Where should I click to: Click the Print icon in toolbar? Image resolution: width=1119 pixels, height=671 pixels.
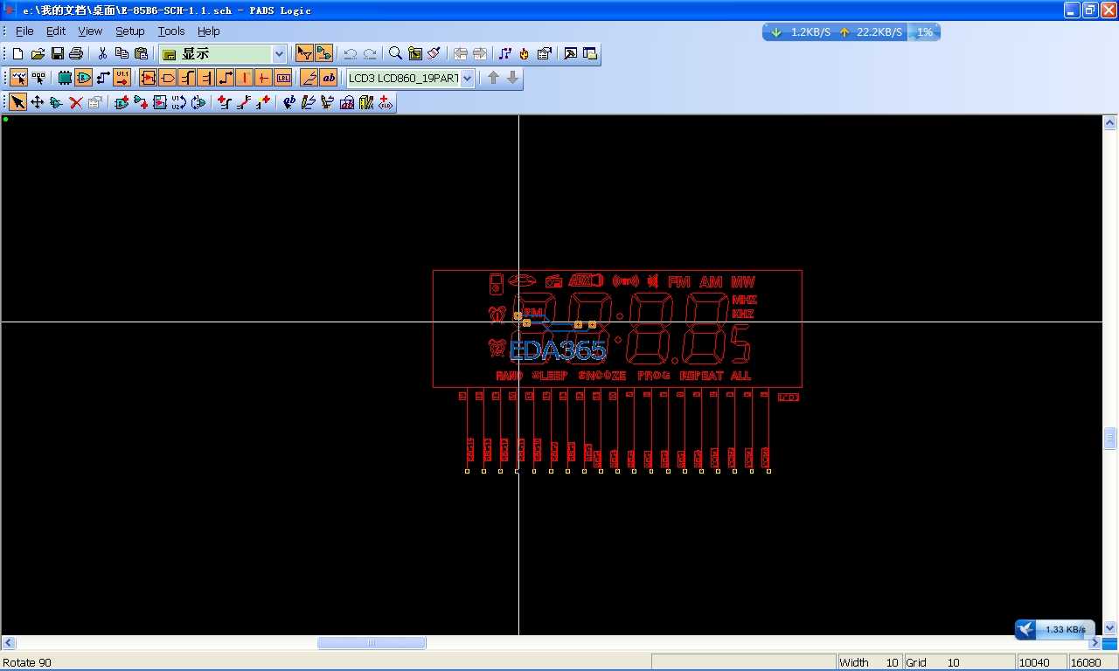pyautogui.click(x=76, y=54)
